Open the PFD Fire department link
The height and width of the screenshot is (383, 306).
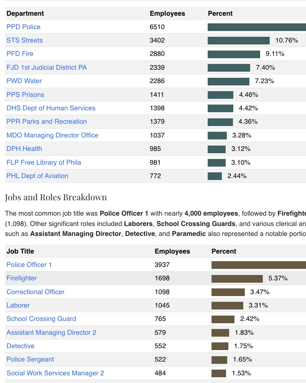(19, 54)
